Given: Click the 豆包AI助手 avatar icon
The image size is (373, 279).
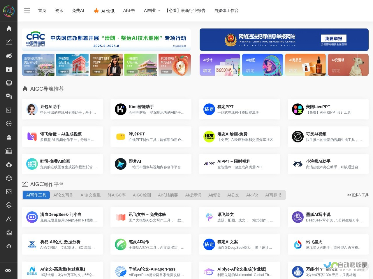Looking at the screenshot, I should (x=32, y=109).
